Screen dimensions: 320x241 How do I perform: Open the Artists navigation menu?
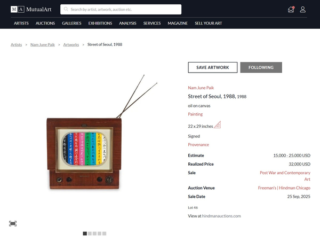coord(21,24)
